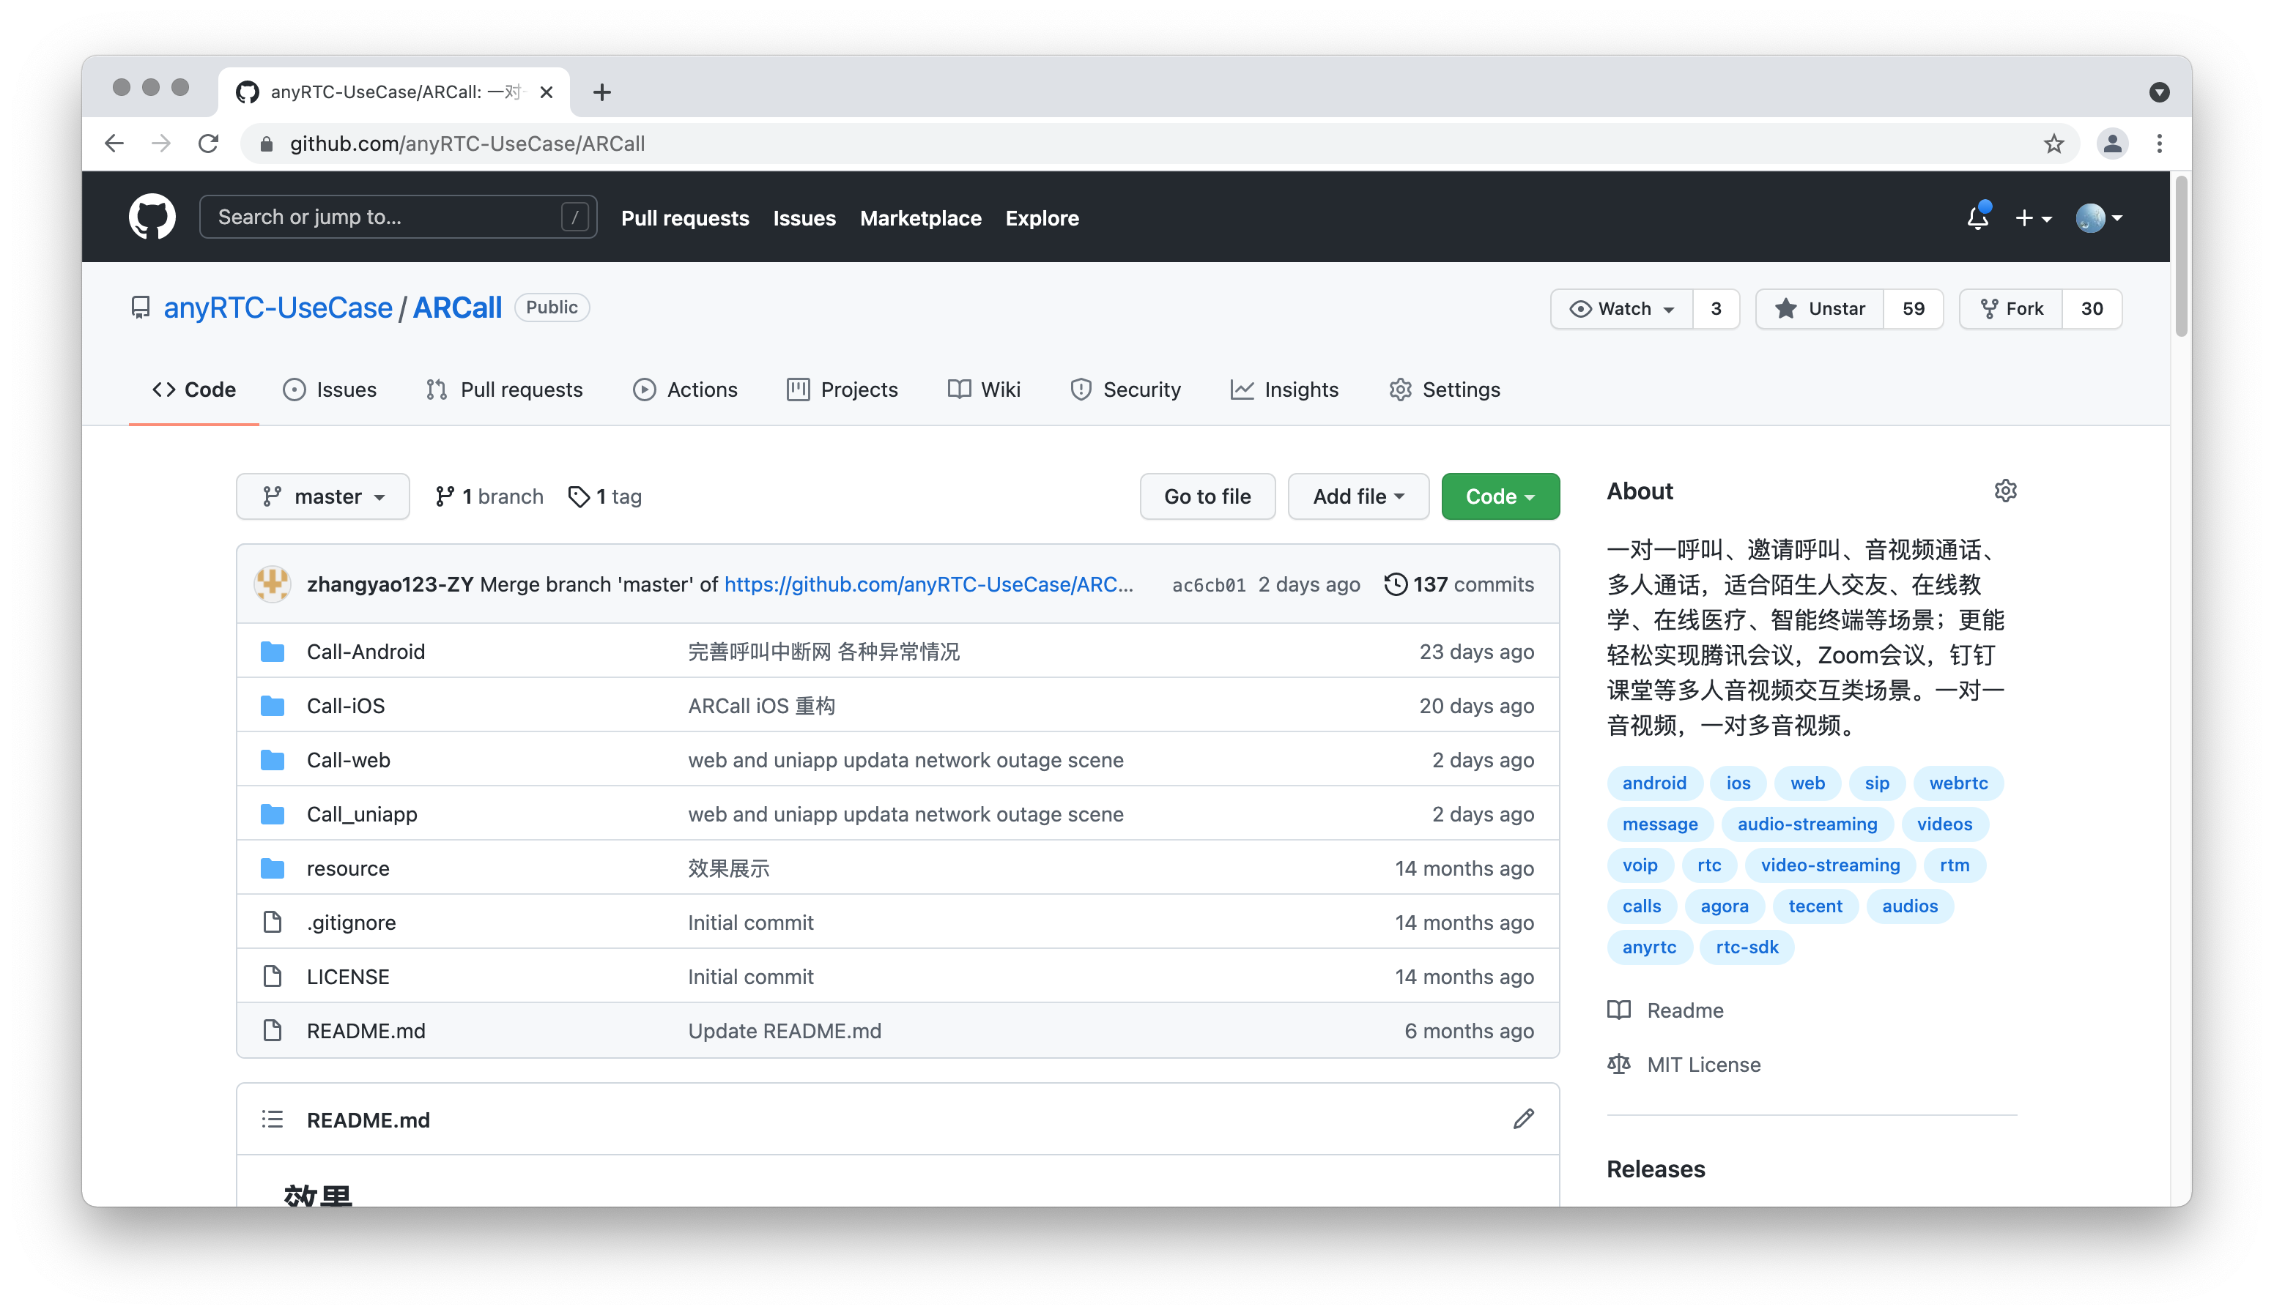Viewport: 2274px width, 1315px height.
Task: Click the MIT License scale icon
Action: tap(1619, 1065)
